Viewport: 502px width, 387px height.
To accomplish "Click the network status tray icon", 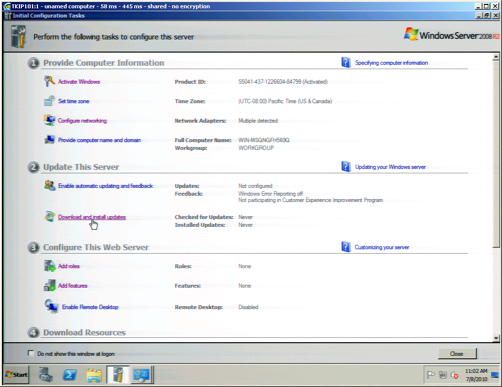I will coord(443,374).
